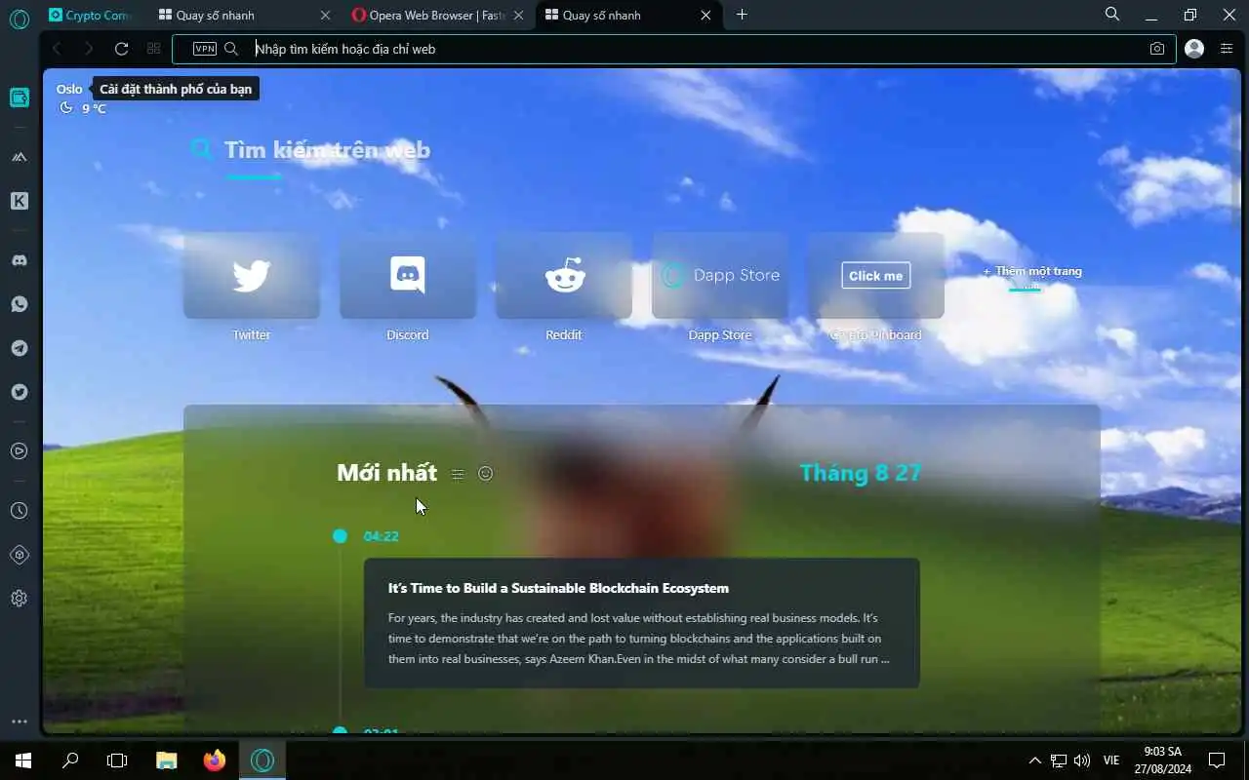The image size is (1249, 780).
Task: Reload the page
Action: 121,49
